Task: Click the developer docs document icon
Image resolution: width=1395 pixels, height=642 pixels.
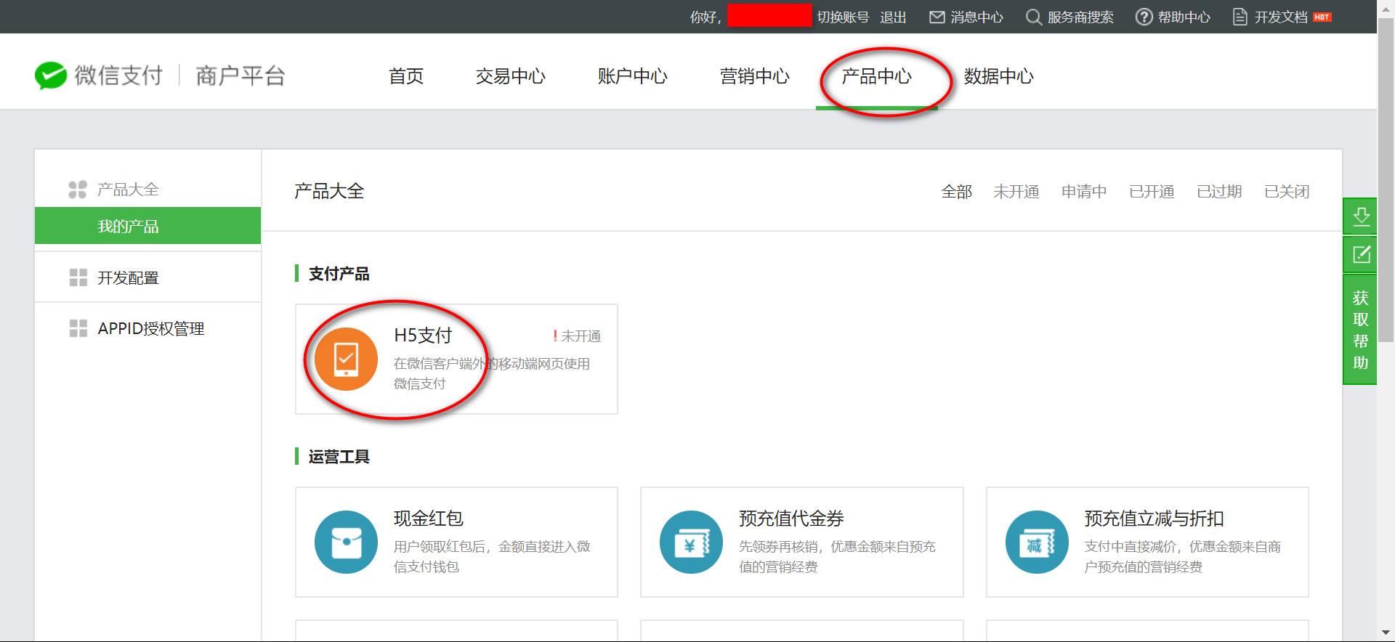Action: point(1240,17)
